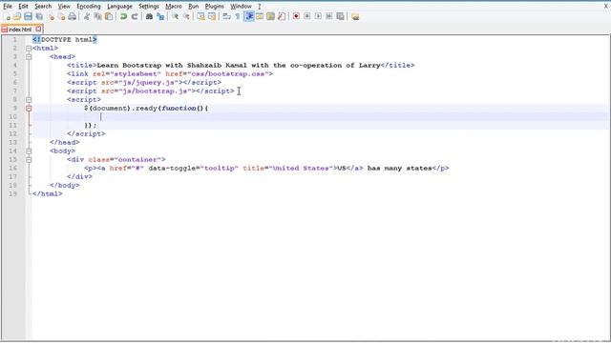This screenshot has width=611, height=343.
Task: Collapse the red fold marker on line 9
Action: click(29, 108)
